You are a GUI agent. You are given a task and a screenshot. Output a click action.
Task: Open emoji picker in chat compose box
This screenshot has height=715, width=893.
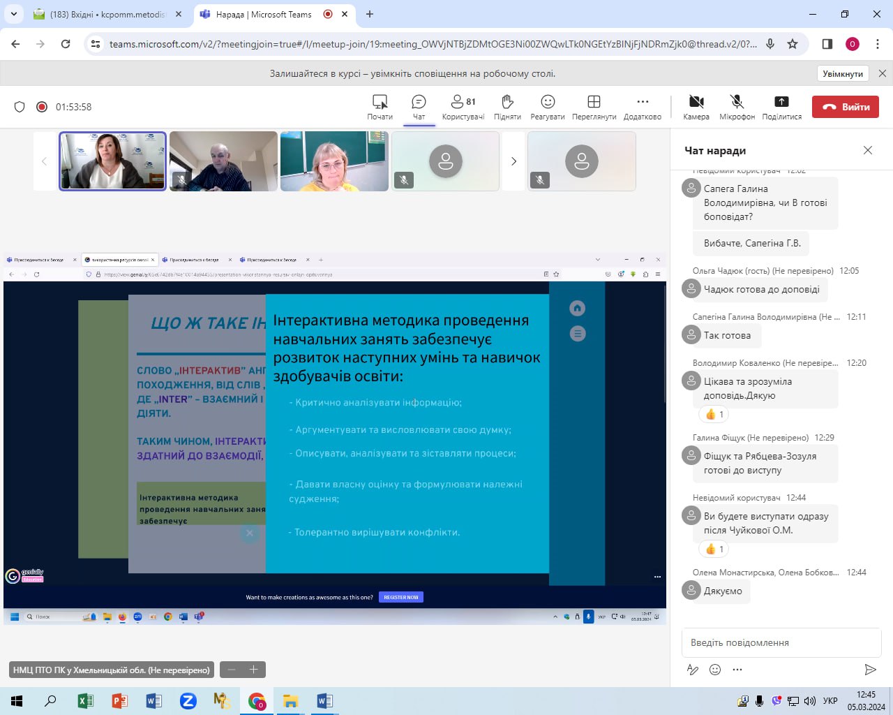715,670
